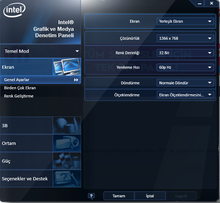Click the checkered flag icon beside Güç

coord(67,161)
